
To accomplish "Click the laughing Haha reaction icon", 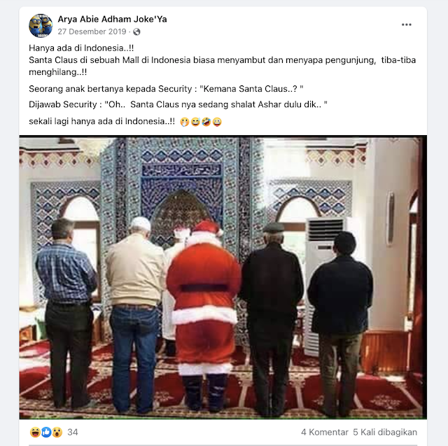I will 35,432.
